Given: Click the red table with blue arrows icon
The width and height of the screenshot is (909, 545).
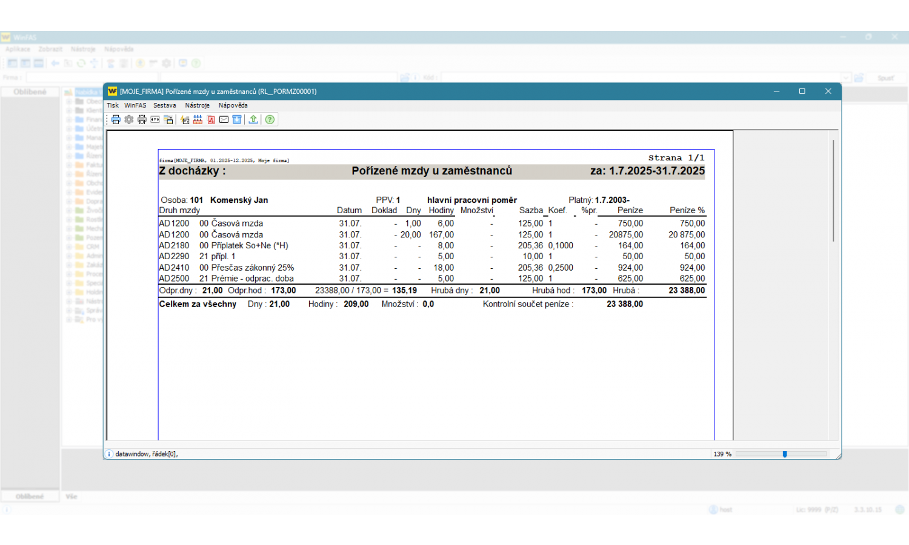Looking at the screenshot, I should coord(198,120).
